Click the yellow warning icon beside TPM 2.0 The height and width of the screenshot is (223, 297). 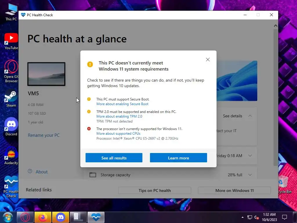pyautogui.click(x=89, y=112)
